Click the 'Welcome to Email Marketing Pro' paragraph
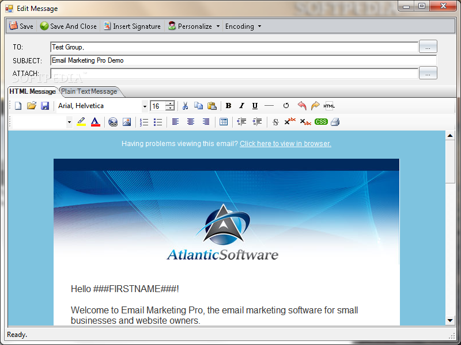Screen dimensions: 461x345 coord(214,315)
